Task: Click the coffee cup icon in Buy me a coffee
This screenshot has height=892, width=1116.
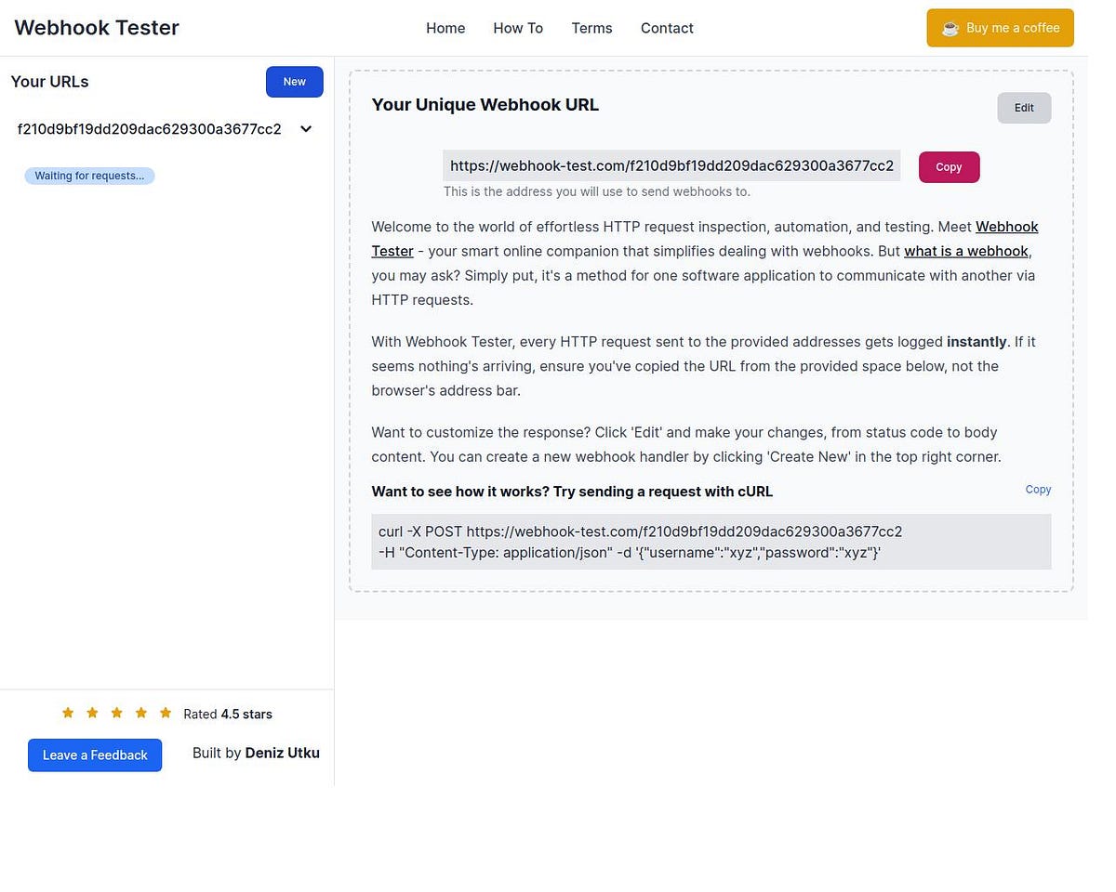Action: click(x=950, y=28)
